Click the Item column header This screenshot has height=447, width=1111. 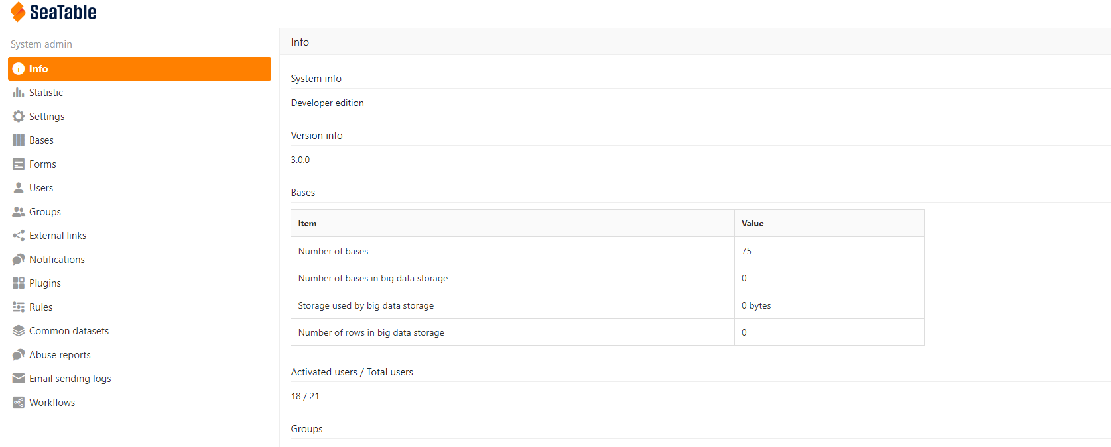(307, 224)
